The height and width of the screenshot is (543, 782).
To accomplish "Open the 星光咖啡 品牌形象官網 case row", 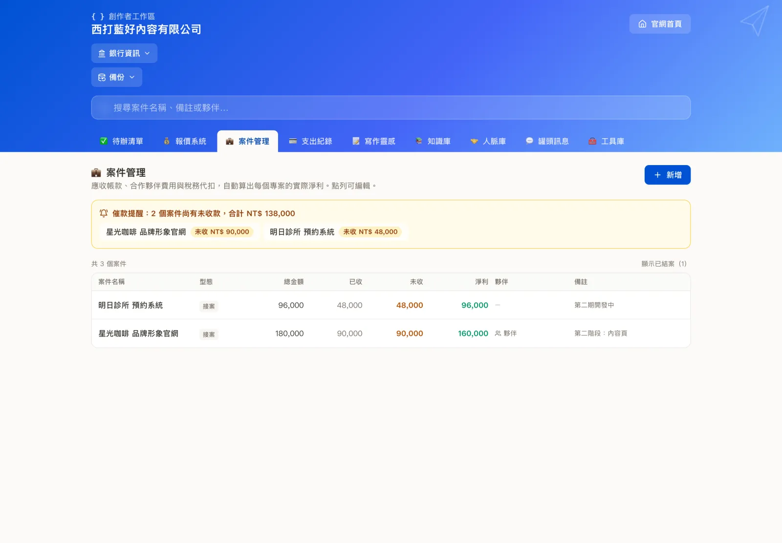I will (x=391, y=334).
